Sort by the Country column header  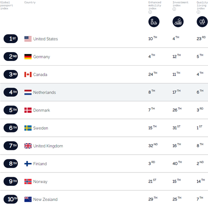(30, 2)
